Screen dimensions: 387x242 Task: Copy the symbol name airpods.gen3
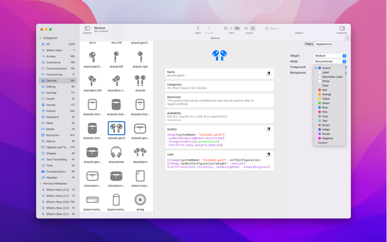(268, 73)
